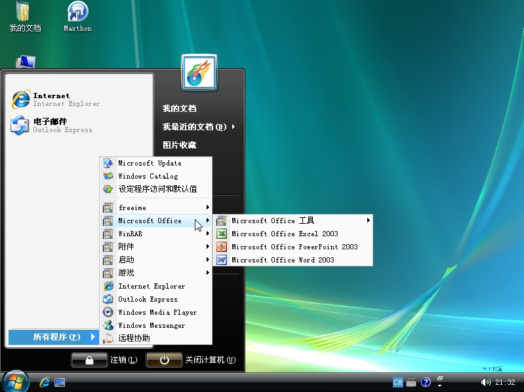Viewport: 524px width, 392px height.
Task: Expand the 附件 submenu arrow
Action: (207, 246)
